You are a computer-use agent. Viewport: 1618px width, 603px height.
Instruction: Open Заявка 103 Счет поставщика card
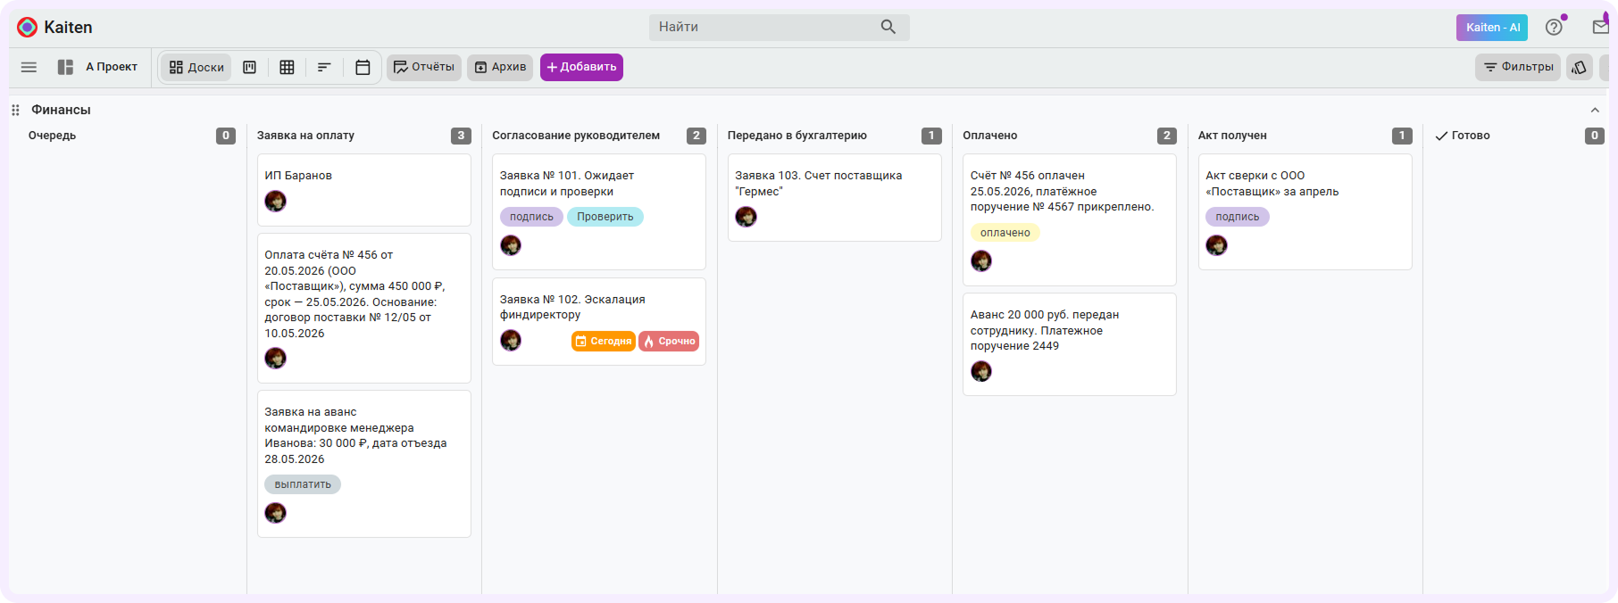[835, 198]
